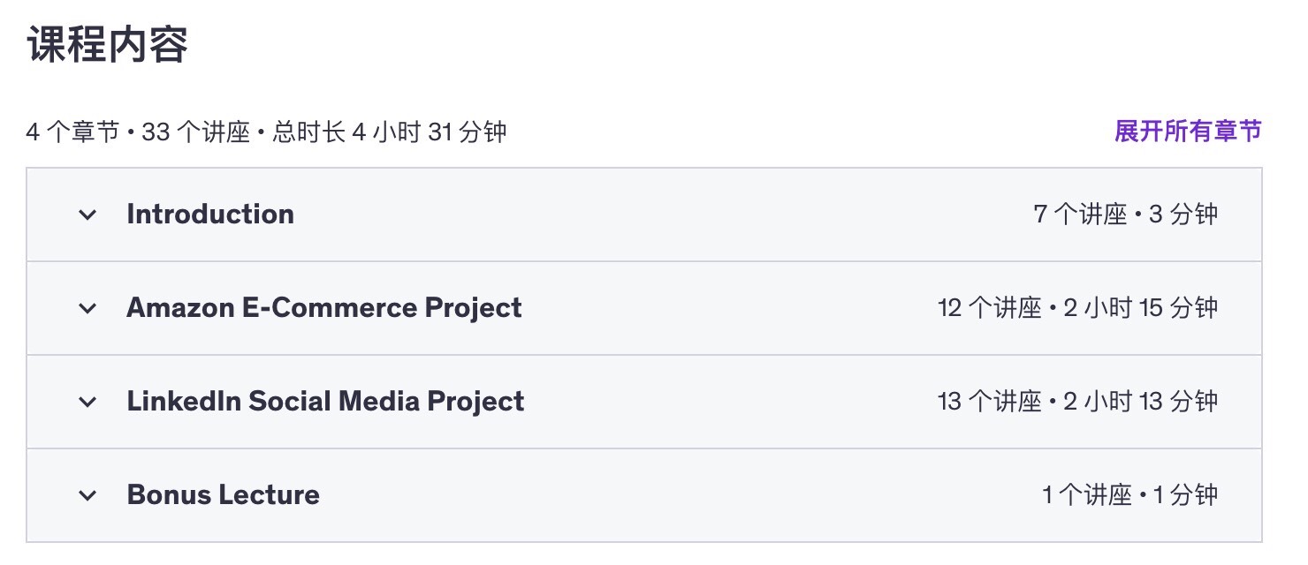The width and height of the screenshot is (1308, 565).
Task: Click the Introduction section title
Action: coord(210,215)
